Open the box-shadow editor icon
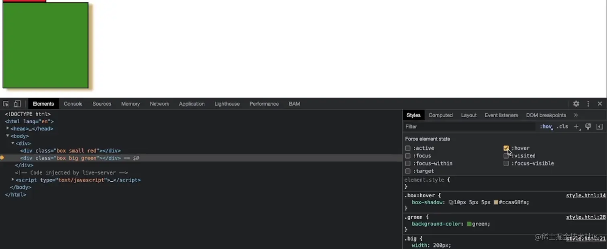 [451, 202]
